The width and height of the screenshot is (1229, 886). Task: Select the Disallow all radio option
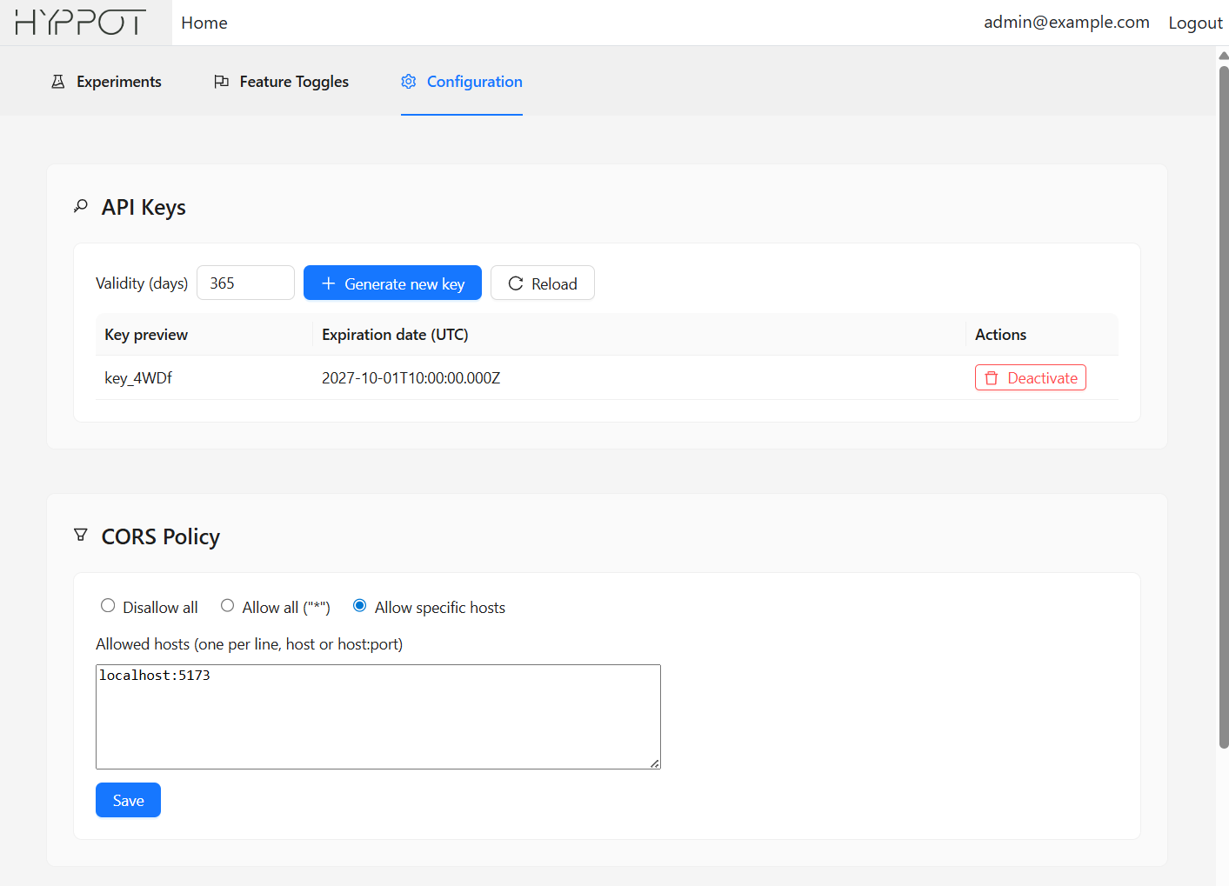coord(108,605)
